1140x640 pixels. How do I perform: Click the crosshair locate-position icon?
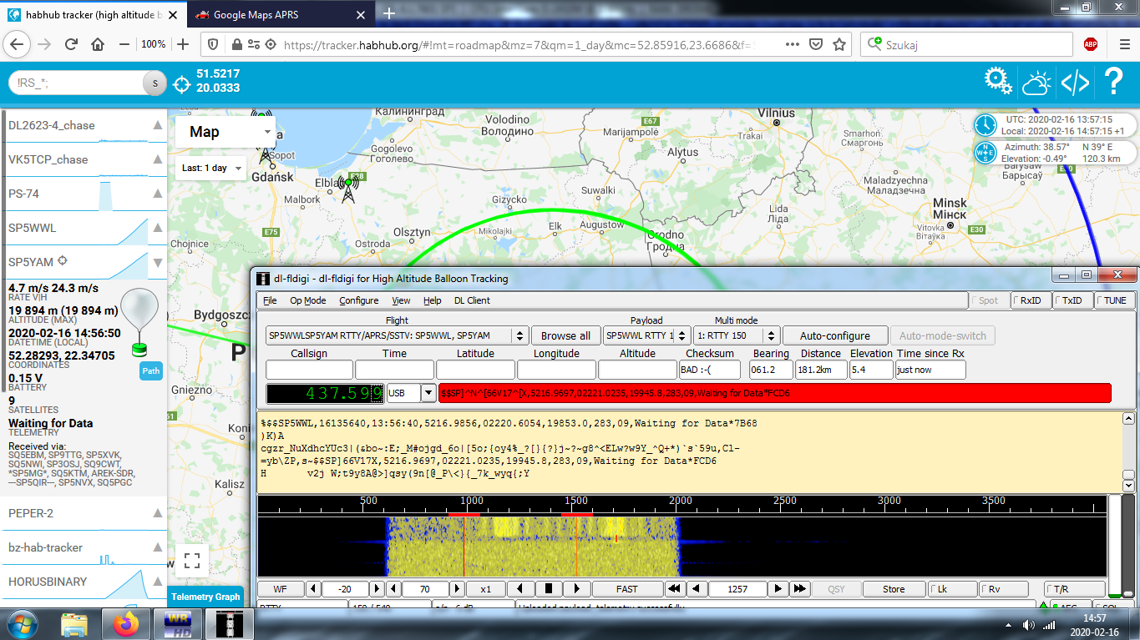coord(181,83)
